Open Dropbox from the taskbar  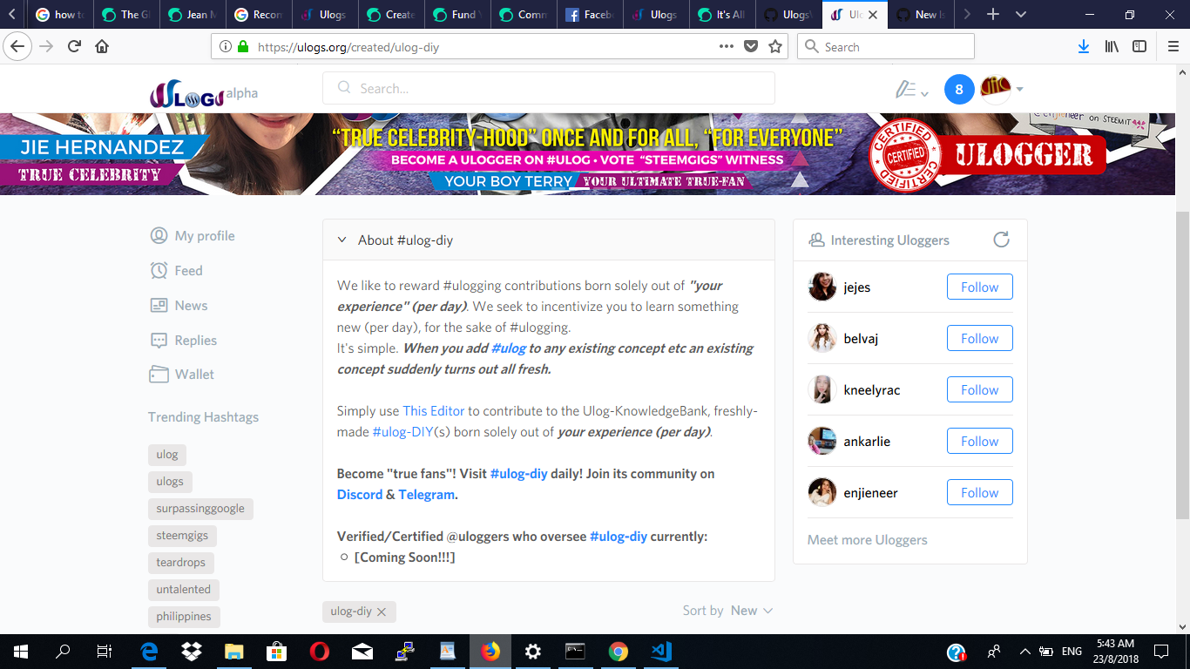(x=191, y=651)
